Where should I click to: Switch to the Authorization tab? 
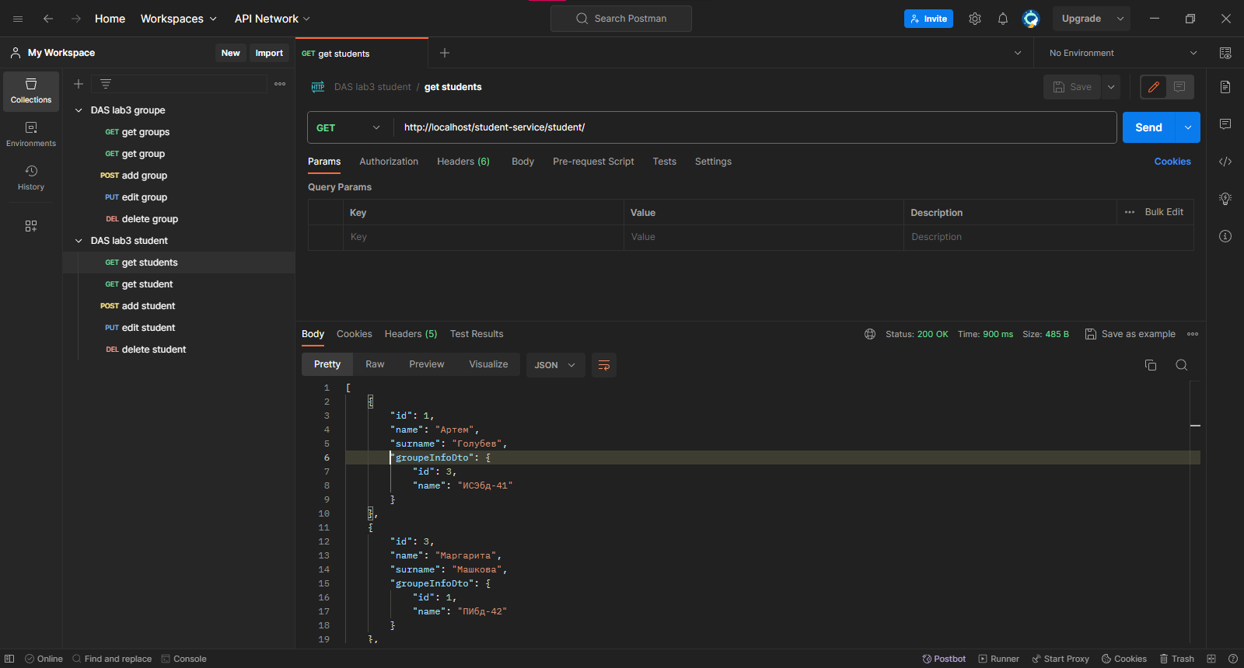tap(389, 162)
